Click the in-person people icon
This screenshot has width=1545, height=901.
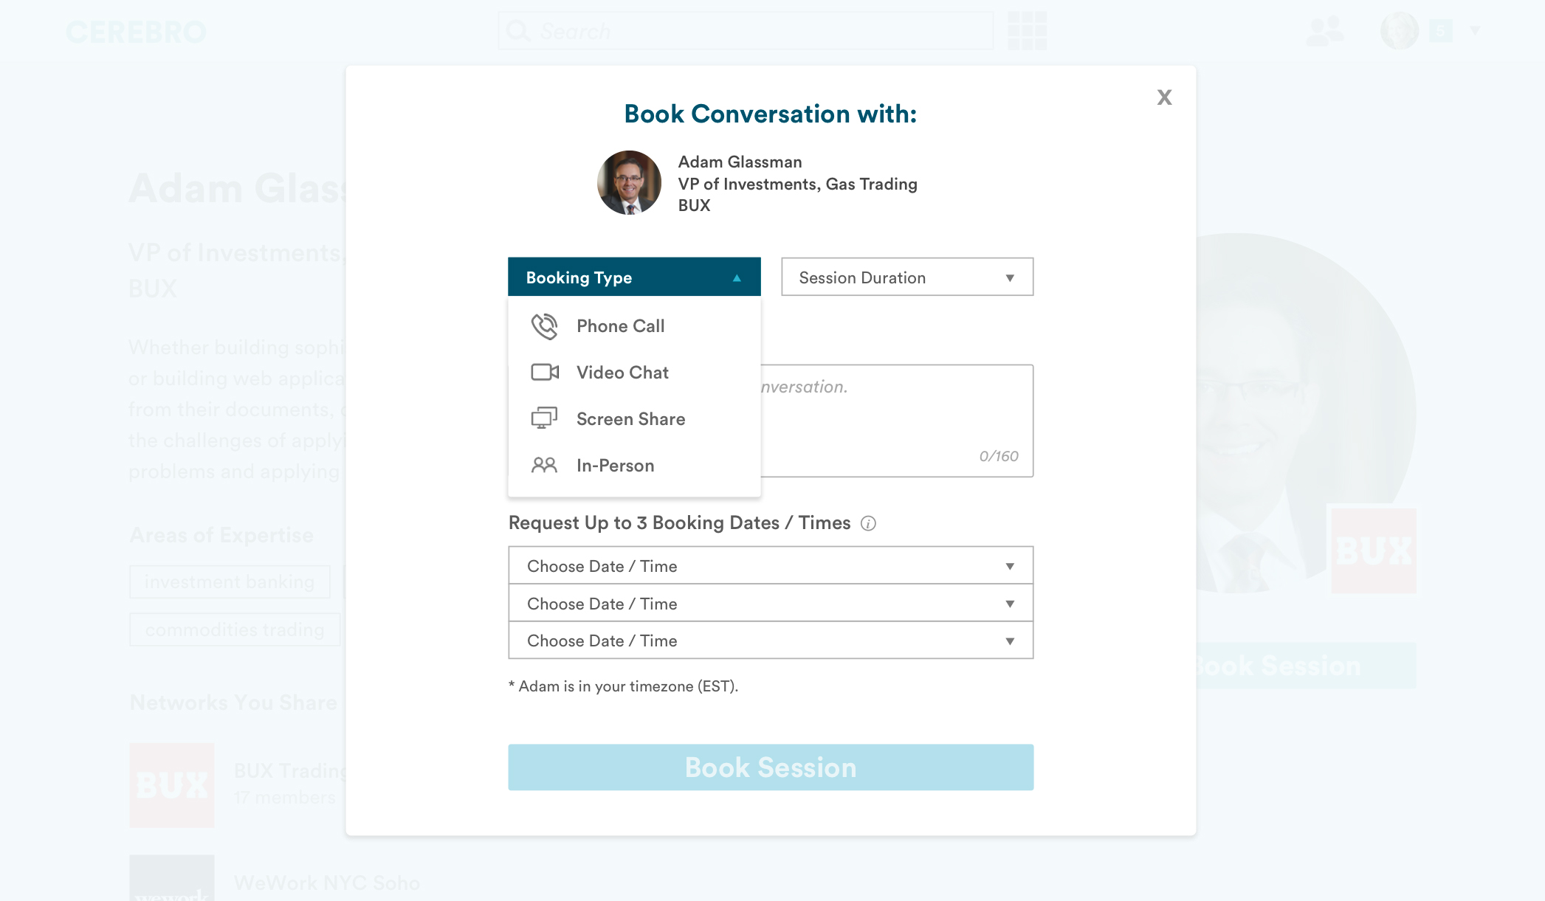click(x=544, y=465)
